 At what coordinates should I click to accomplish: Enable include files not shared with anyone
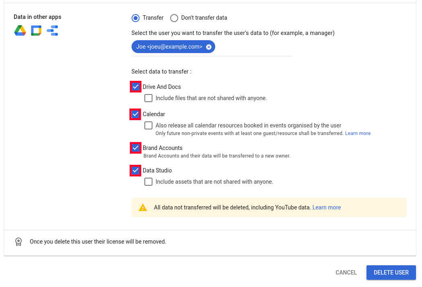coord(148,98)
